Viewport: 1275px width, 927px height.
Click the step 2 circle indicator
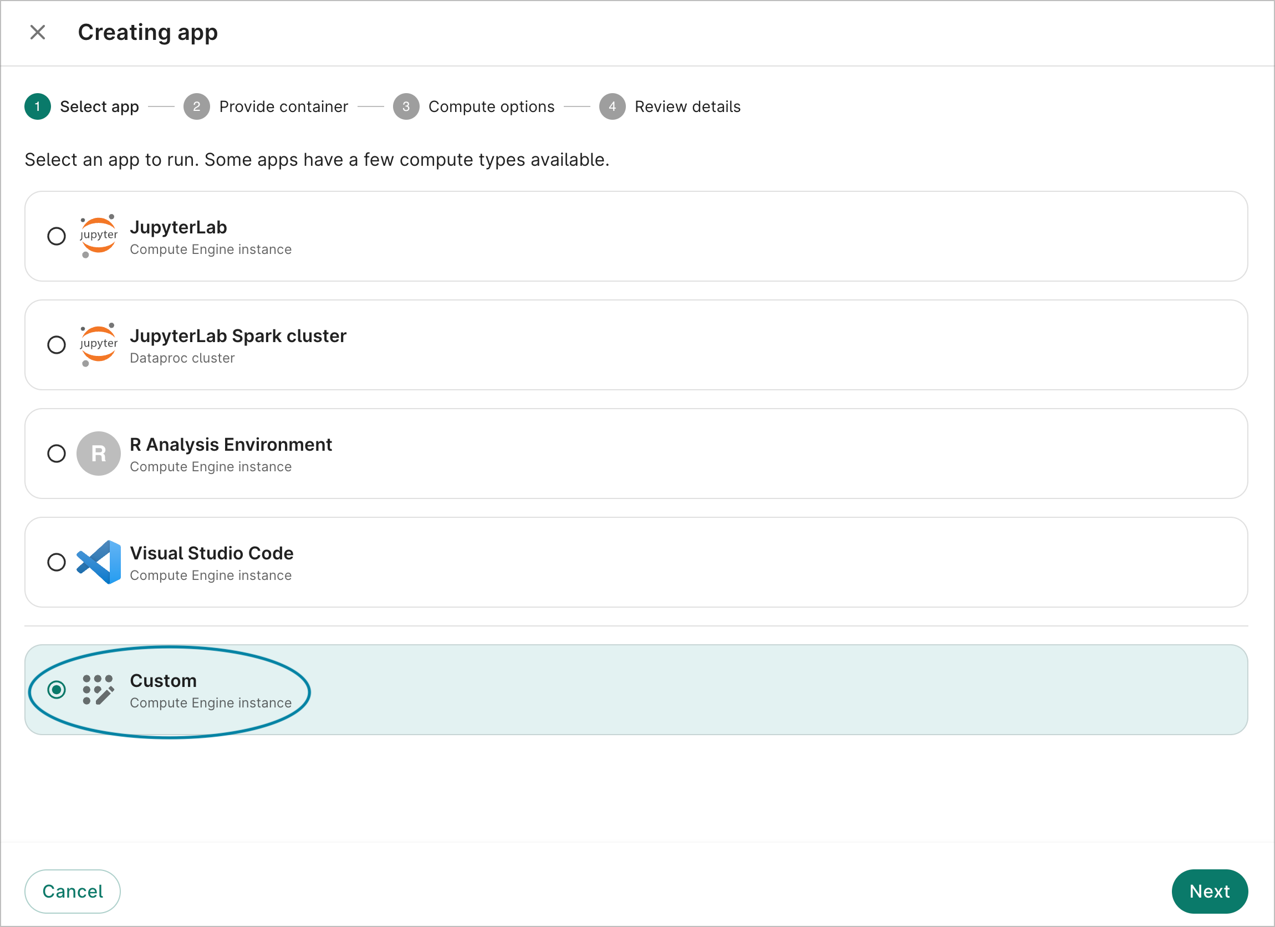(x=197, y=107)
